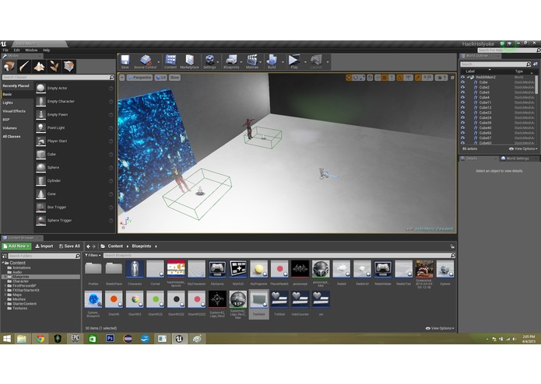
Task: Toggle visibility of Cube actor
Action: (x=462, y=82)
